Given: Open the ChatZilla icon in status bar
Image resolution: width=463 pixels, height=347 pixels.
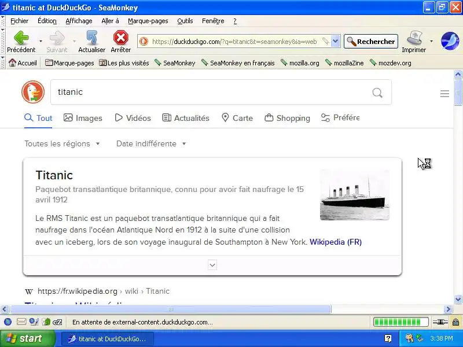Looking at the screenshot, I should click(x=57, y=322).
